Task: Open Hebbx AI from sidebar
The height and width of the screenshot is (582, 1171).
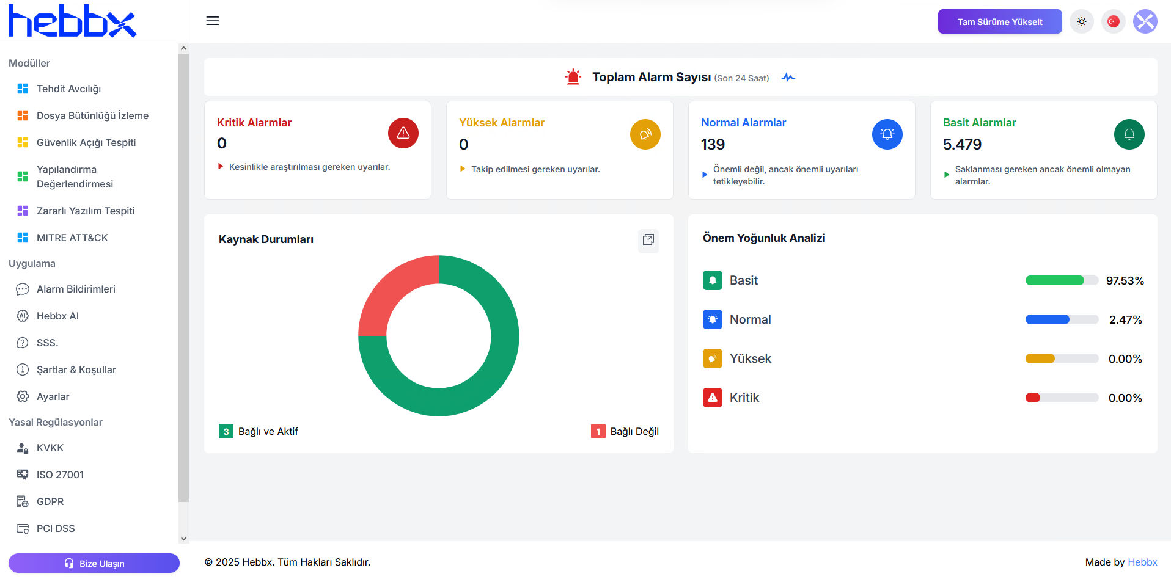Action: pos(57,316)
